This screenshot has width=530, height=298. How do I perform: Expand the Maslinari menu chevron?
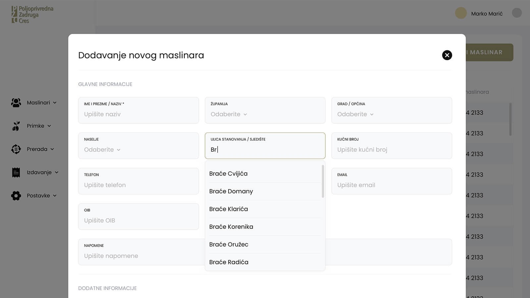pyautogui.click(x=55, y=103)
